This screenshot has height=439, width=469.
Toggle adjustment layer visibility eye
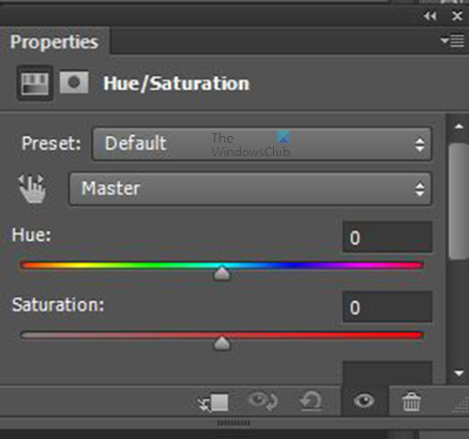tap(364, 401)
